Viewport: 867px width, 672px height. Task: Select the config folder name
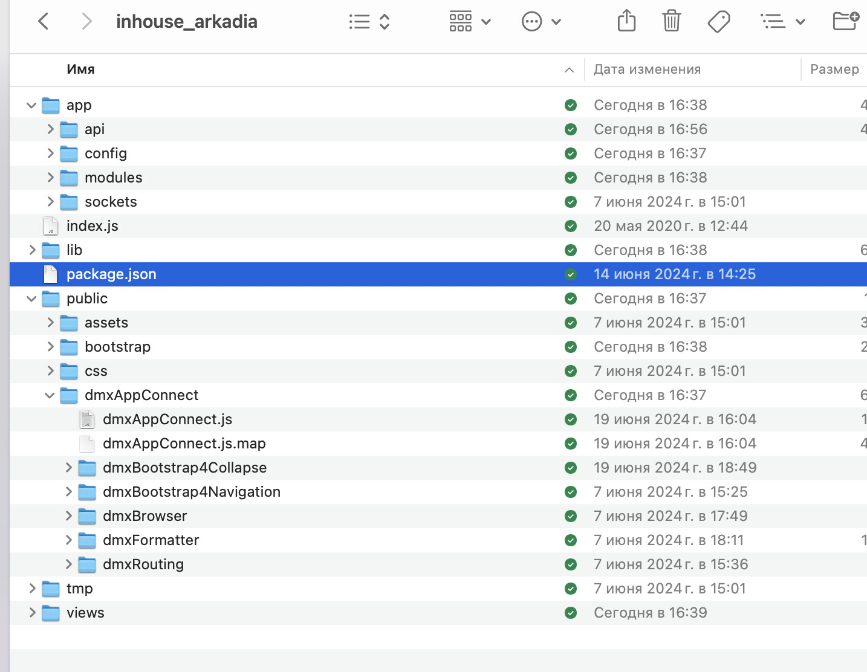click(106, 153)
